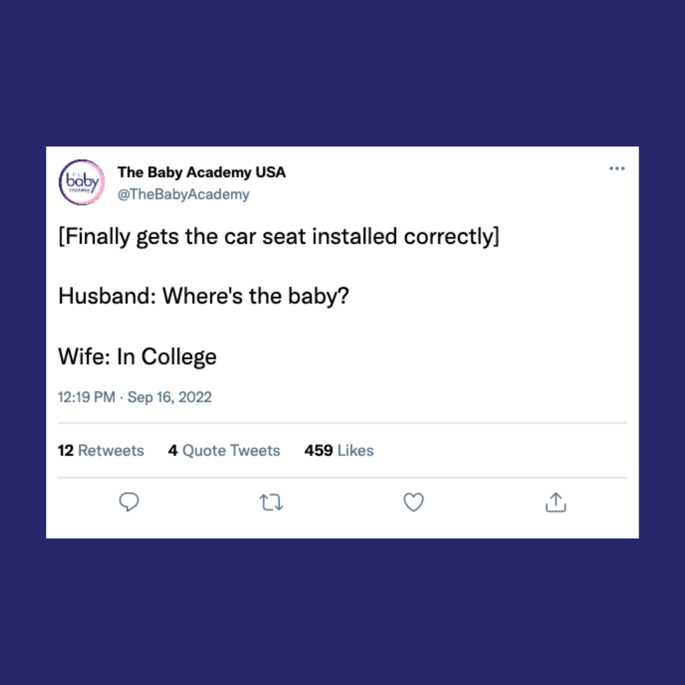Click the share upload icon
Image resolution: width=685 pixels, height=685 pixels.
pyautogui.click(x=556, y=502)
